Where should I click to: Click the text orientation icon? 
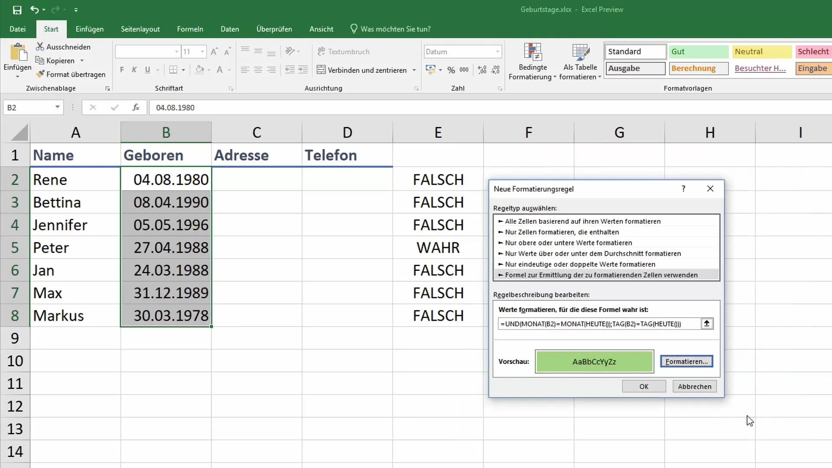click(290, 52)
